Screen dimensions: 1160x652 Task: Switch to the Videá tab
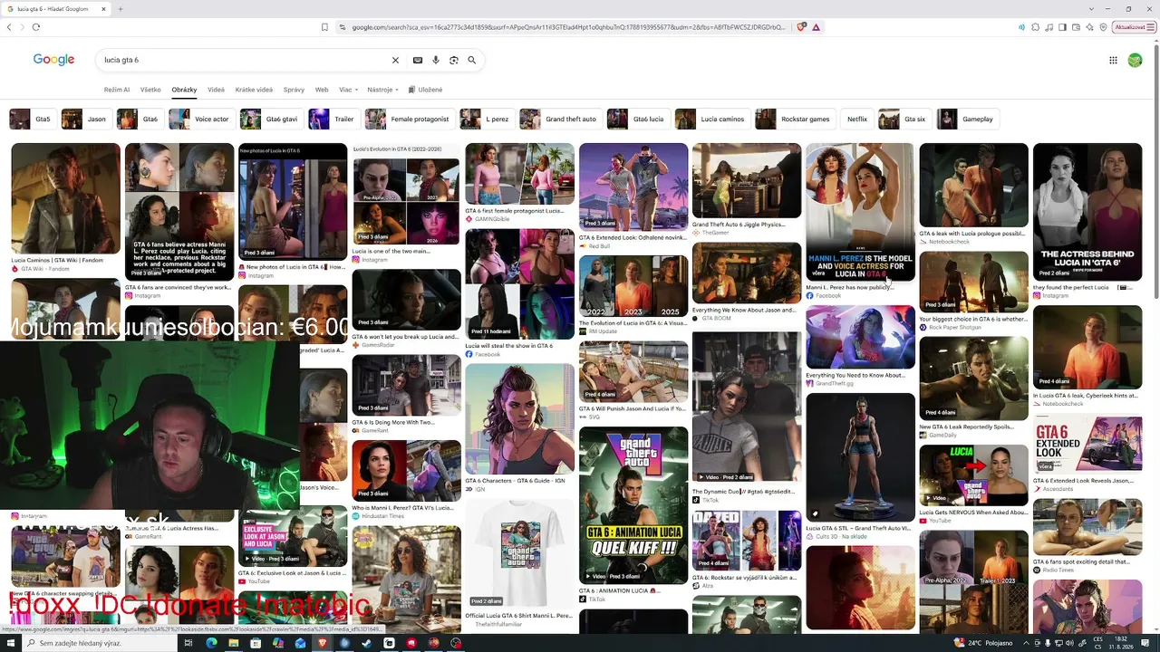pyautogui.click(x=216, y=90)
